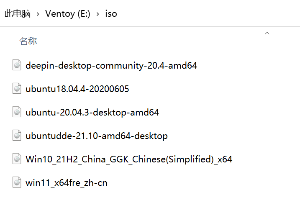Go to Ventoy (E:) drive breadcrumb
The height and width of the screenshot is (221, 300).
68,14
